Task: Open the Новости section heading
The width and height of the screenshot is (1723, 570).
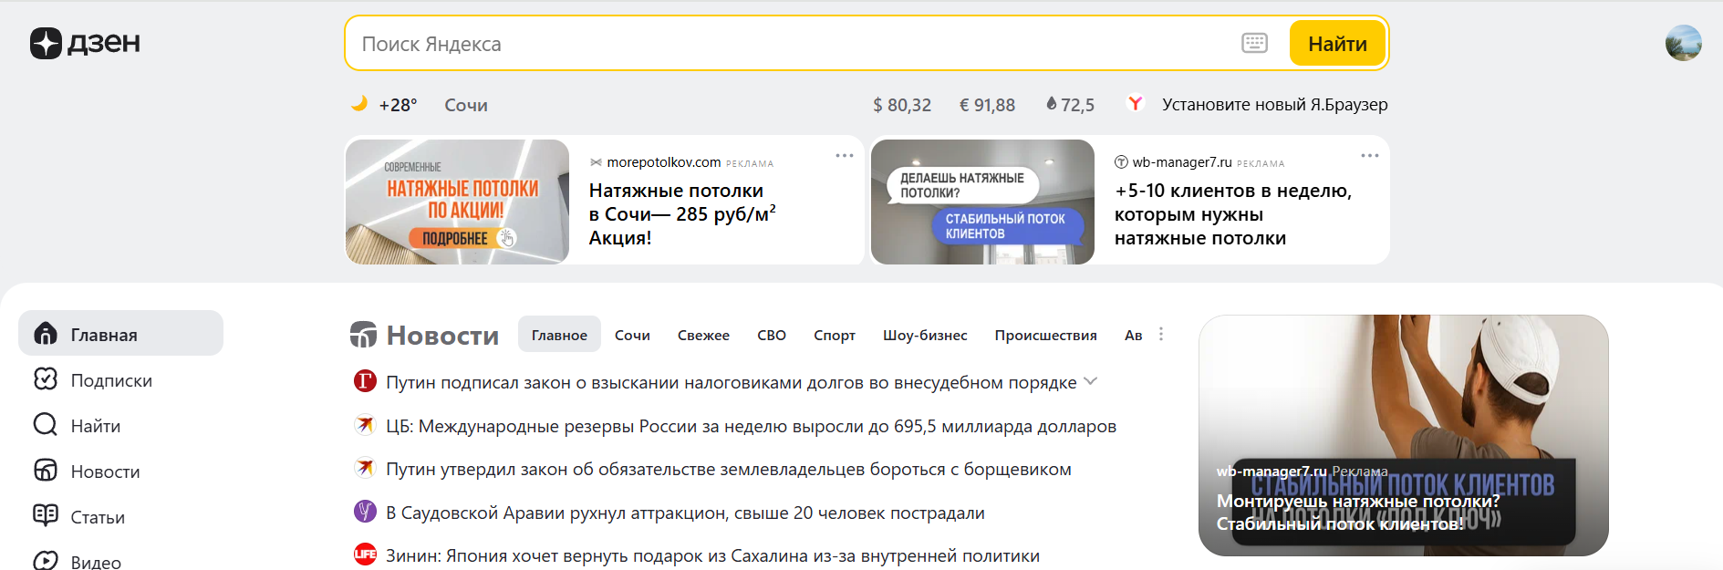Action: pyautogui.click(x=442, y=335)
